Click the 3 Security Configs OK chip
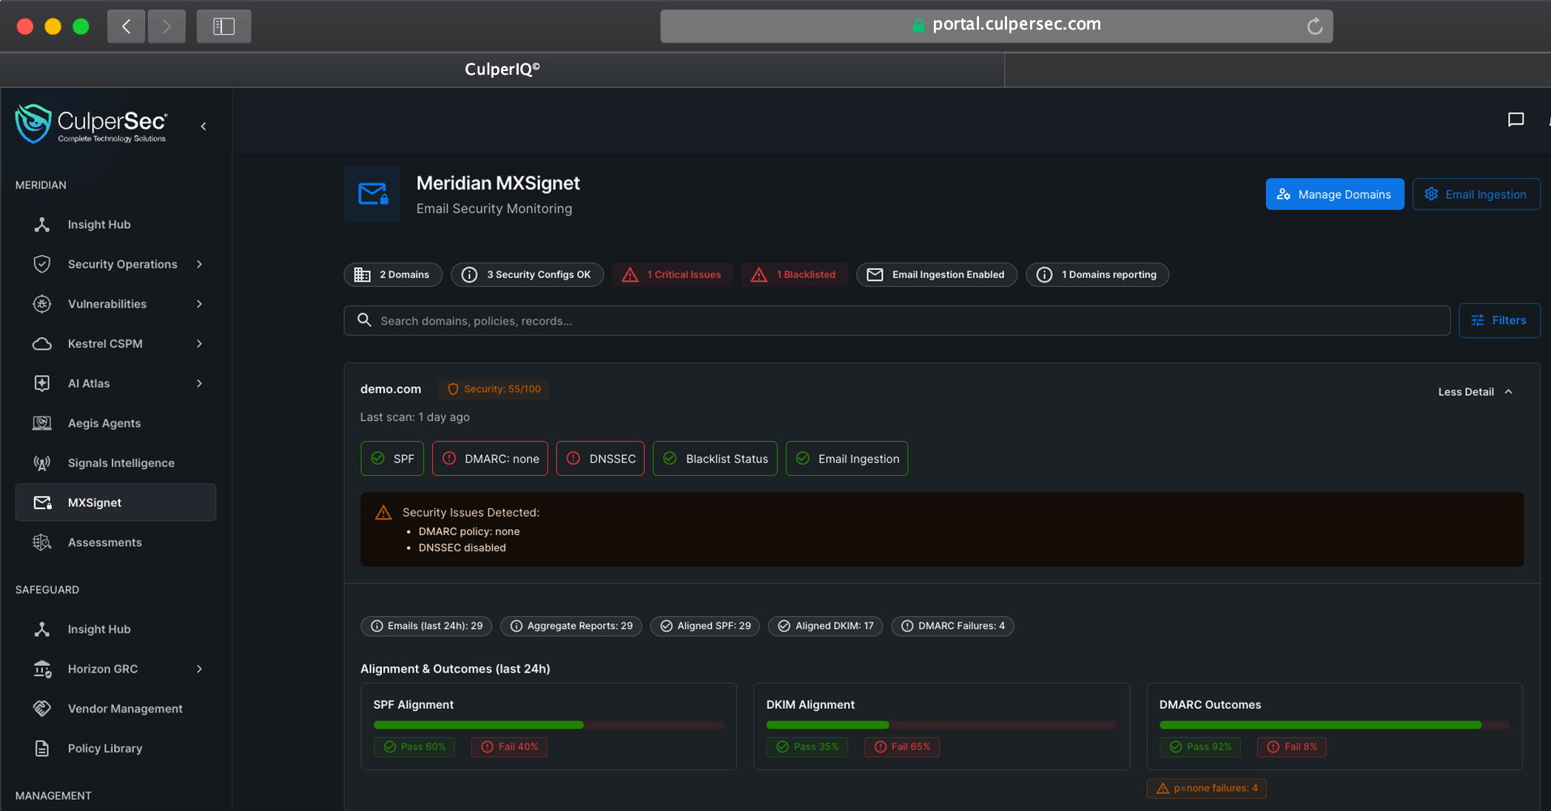 [x=527, y=275]
